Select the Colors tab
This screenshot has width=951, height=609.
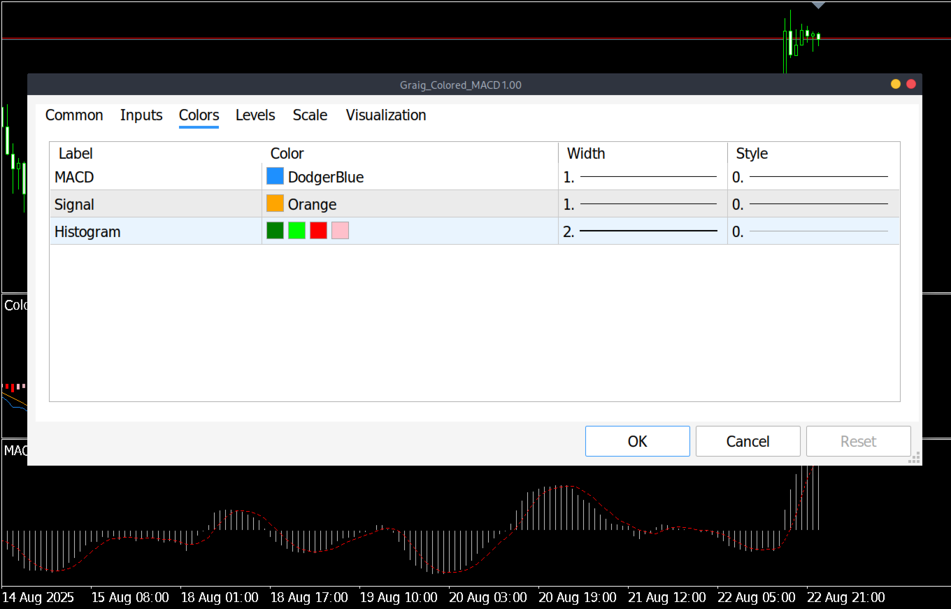pos(199,115)
